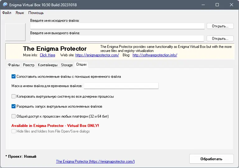
Task: Click the red Available in Enigma Protector text
Action: (x=55, y=126)
